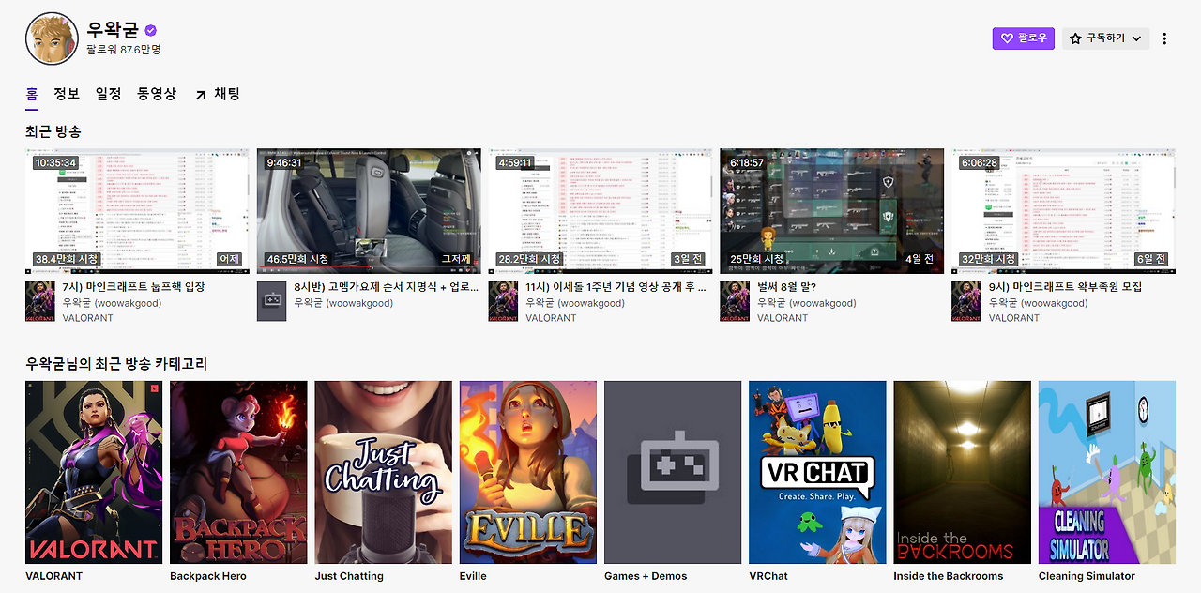Open 채팅 popout link

point(218,94)
